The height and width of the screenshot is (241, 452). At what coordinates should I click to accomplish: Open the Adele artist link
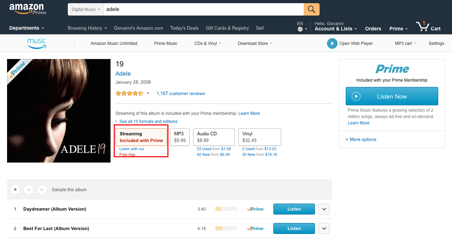[x=123, y=74]
